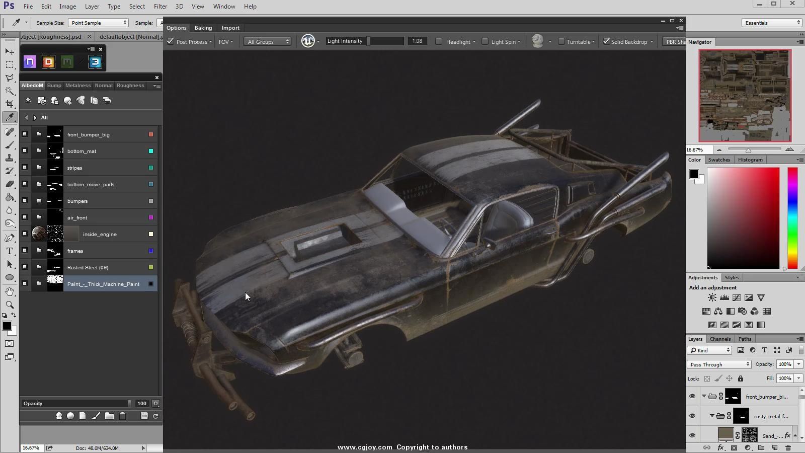Toggle Quick Mask mode icon

(10, 344)
